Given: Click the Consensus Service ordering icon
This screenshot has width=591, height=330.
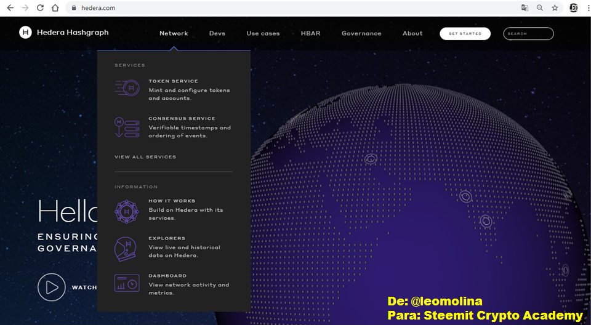Looking at the screenshot, I should 127,127.
